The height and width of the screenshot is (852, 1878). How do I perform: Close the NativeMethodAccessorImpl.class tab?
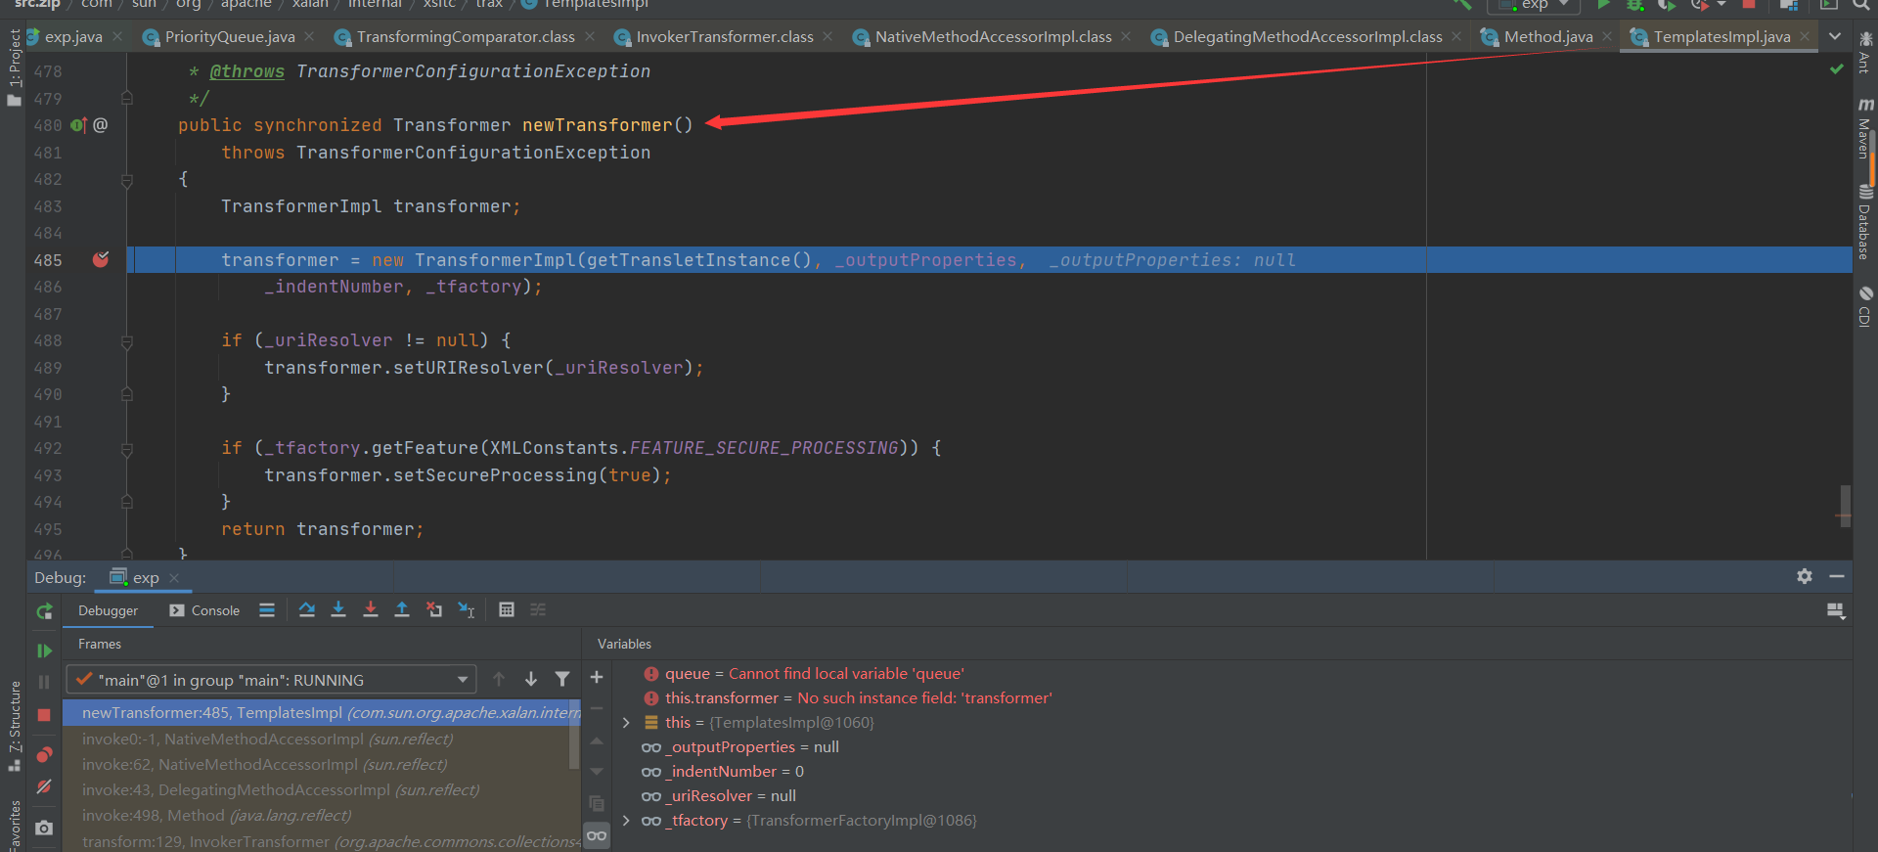tap(1126, 36)
